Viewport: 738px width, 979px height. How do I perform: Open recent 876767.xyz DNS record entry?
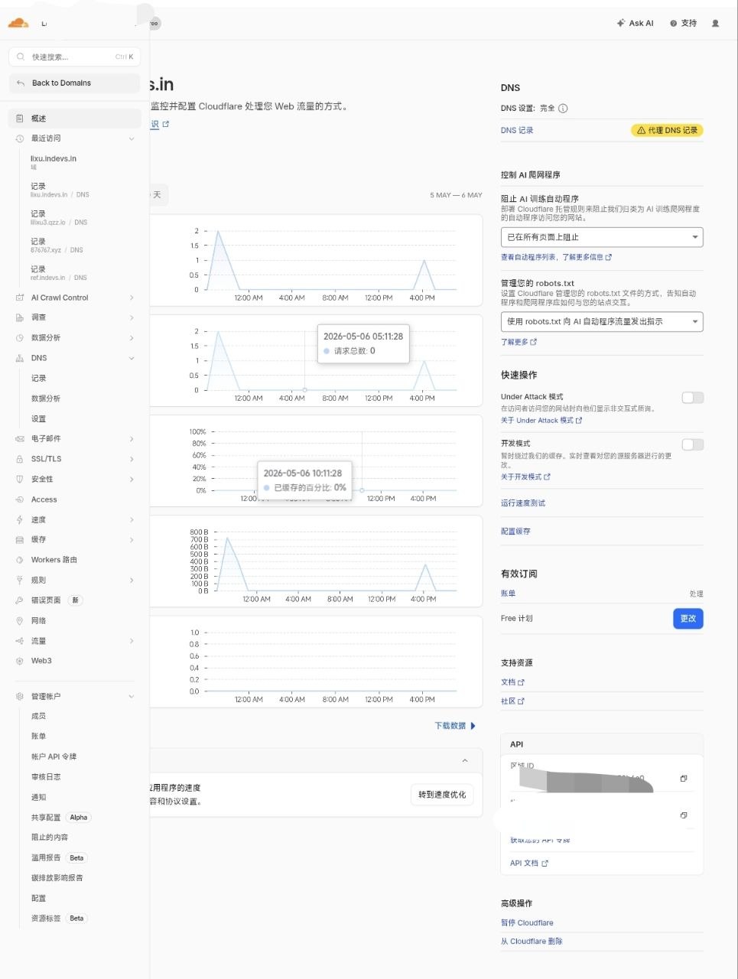[x=57, y=246]
